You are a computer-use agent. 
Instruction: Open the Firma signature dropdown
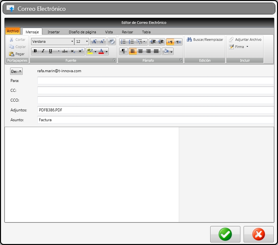238,47
